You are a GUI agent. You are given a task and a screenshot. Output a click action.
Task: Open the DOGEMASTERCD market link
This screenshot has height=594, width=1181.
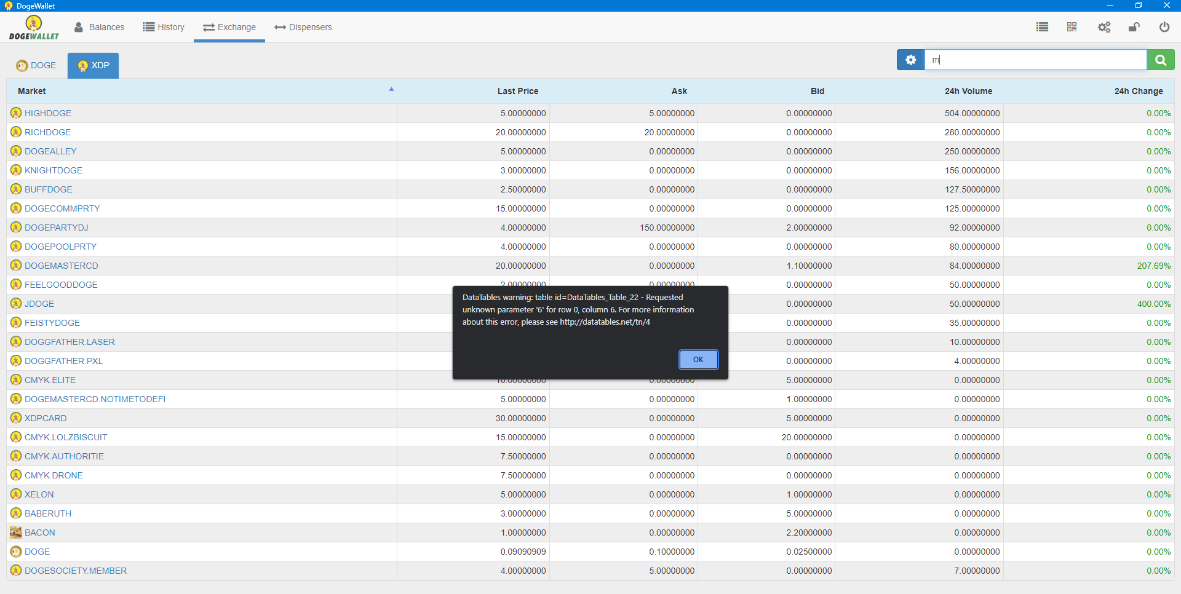62,266
